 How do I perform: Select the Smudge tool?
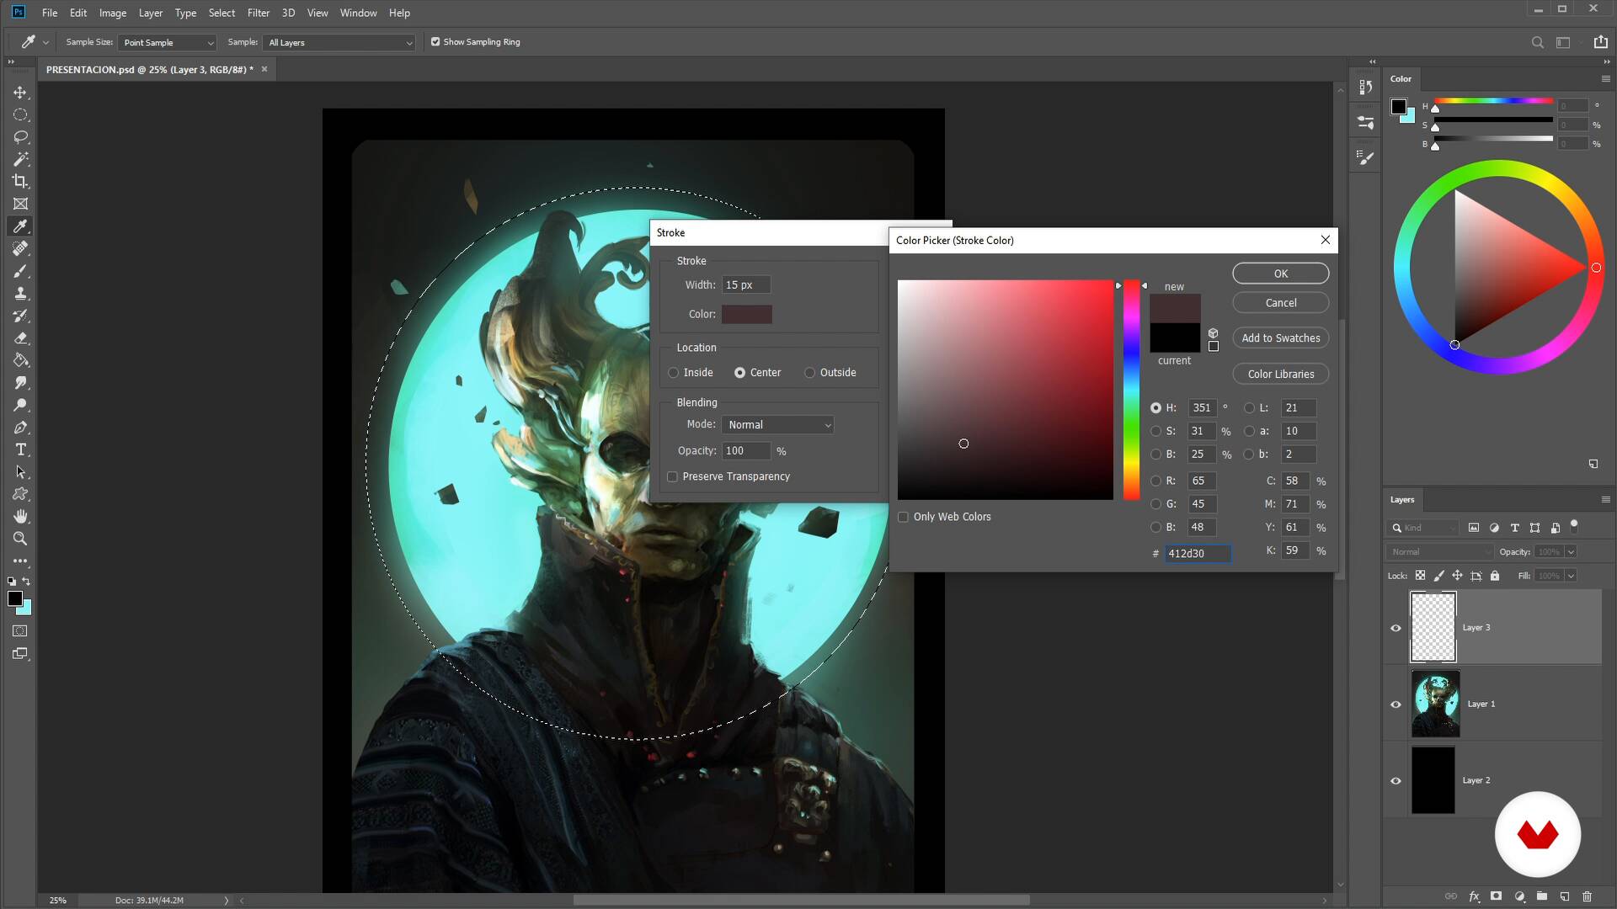point(20,382)
